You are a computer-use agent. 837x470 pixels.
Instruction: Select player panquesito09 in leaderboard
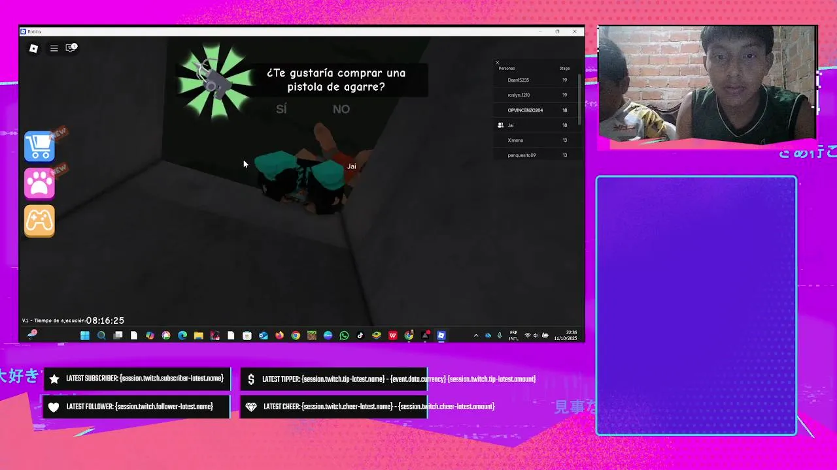pos(536,155)
